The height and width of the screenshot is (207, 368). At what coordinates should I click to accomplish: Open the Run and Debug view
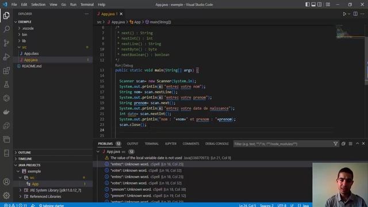6,57
